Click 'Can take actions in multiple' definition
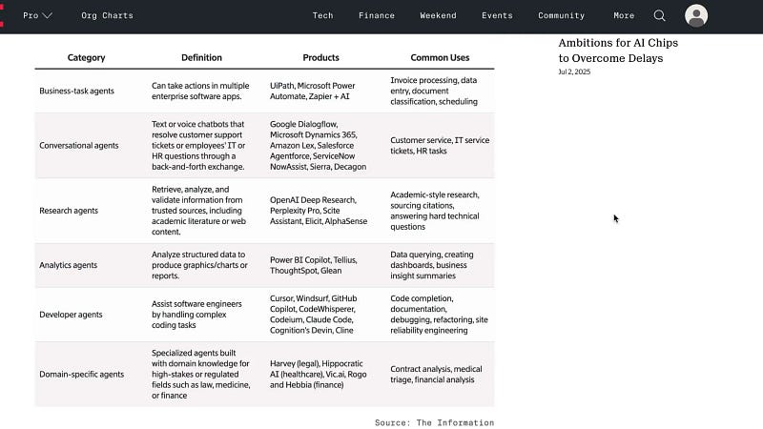This screenshot has height=429, width=763. click(x=200, y=91)
